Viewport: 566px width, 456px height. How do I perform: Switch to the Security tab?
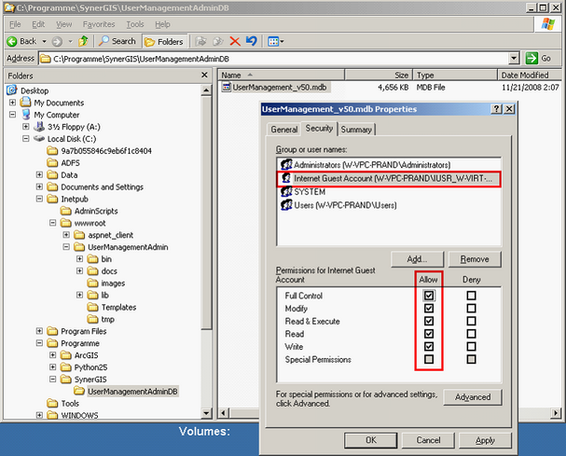pyautogui.click(x=319, y=128)
